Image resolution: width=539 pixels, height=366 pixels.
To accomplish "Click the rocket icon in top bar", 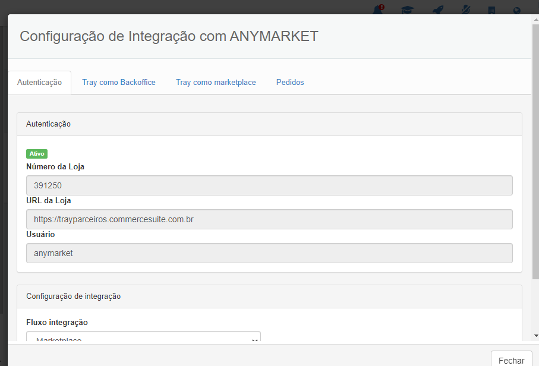I will 438,10.
